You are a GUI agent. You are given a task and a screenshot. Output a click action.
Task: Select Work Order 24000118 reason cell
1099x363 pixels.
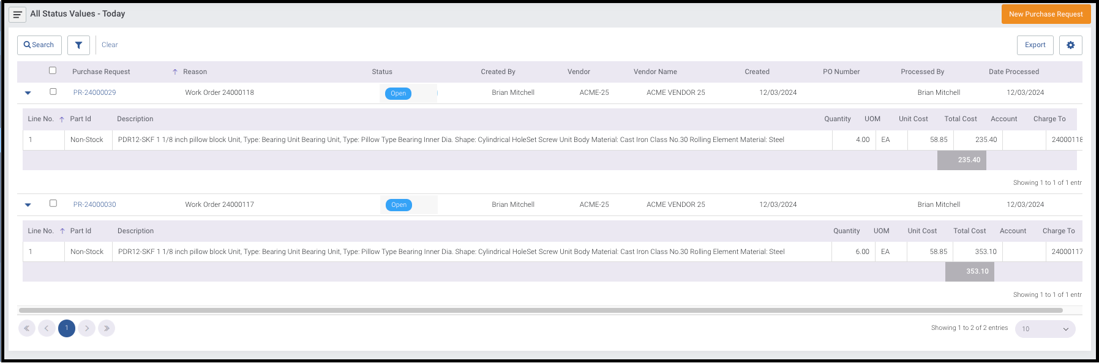219,92
